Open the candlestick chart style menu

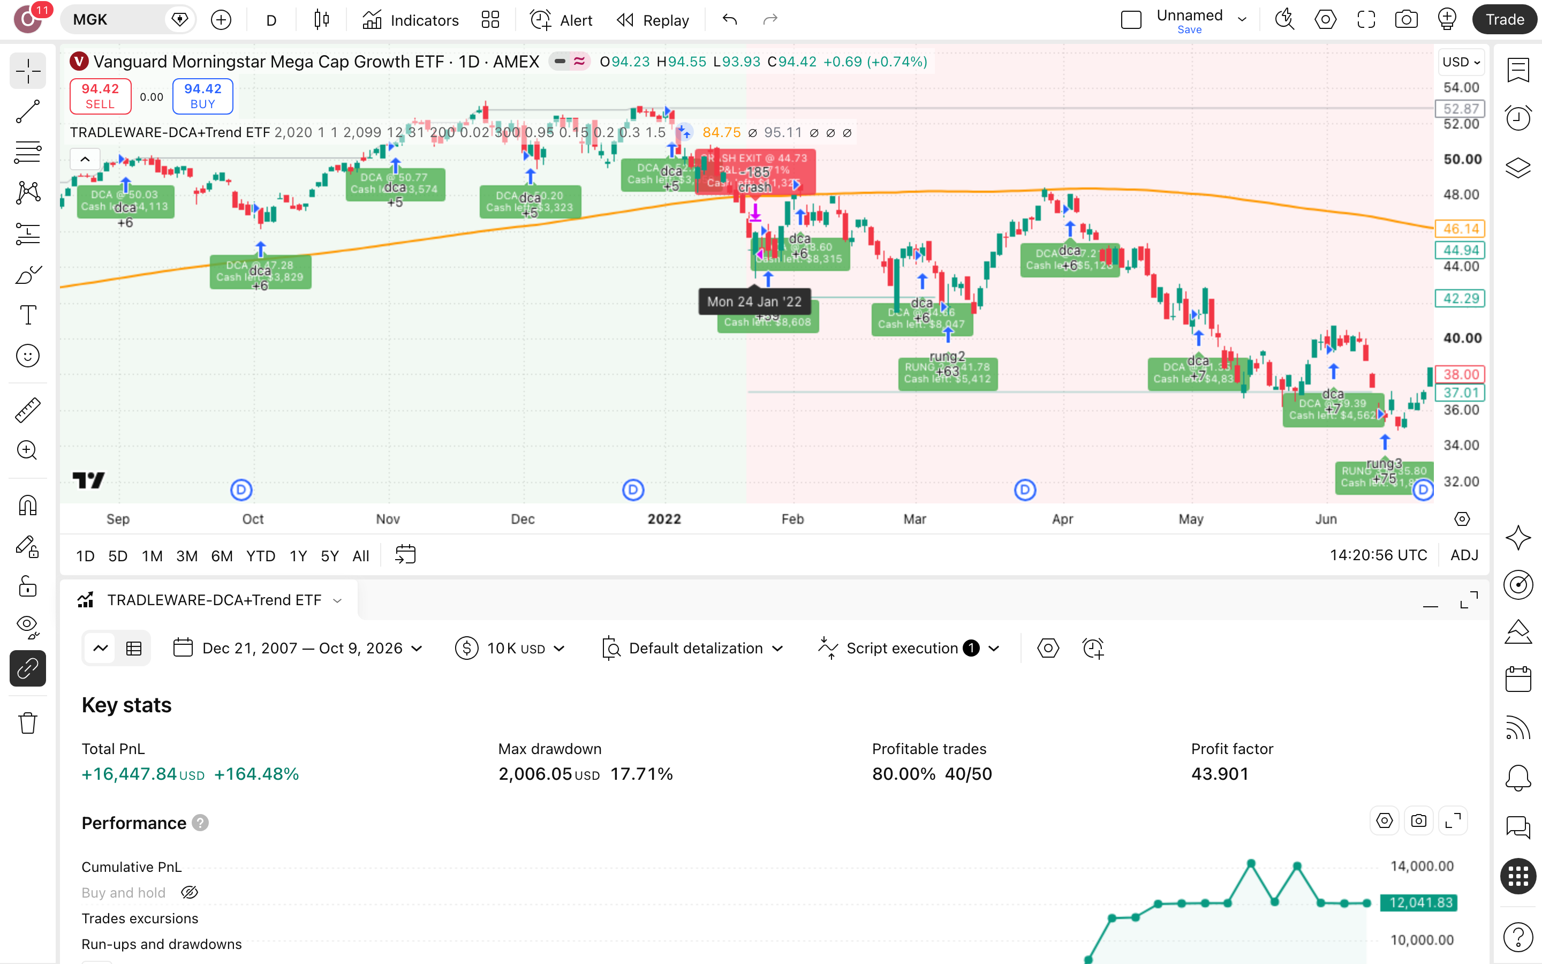click(x=322, y=20)
